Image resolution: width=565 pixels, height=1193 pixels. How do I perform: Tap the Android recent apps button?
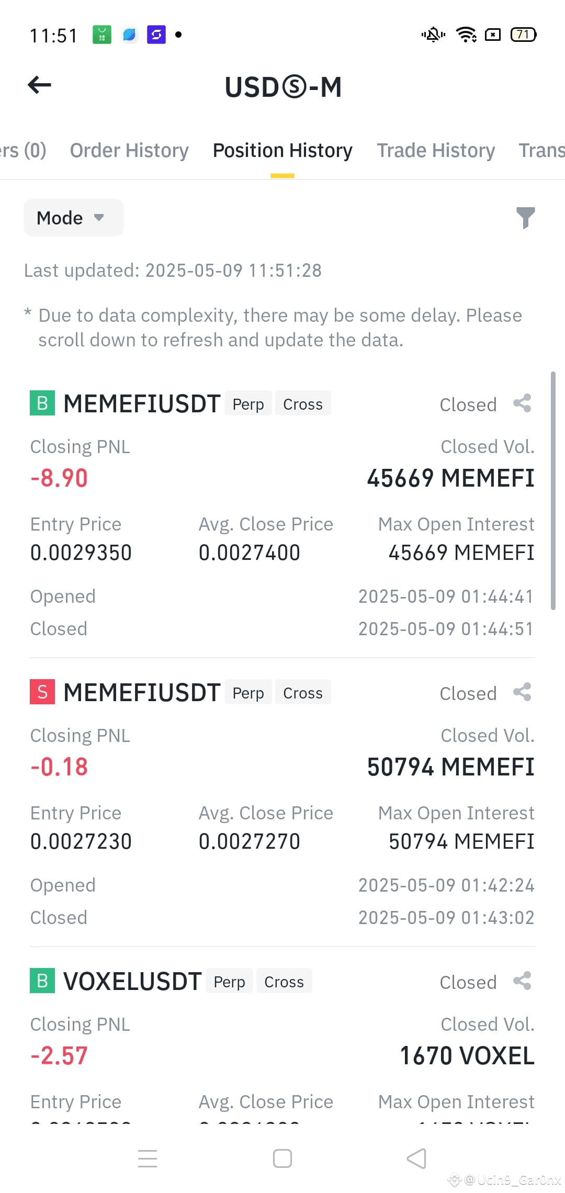point(148,1158)
